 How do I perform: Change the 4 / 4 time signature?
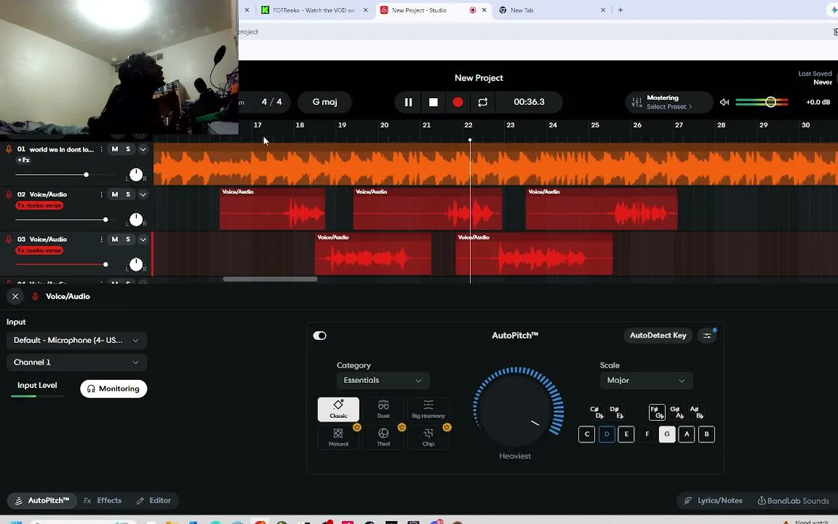(x=271, y=102)
